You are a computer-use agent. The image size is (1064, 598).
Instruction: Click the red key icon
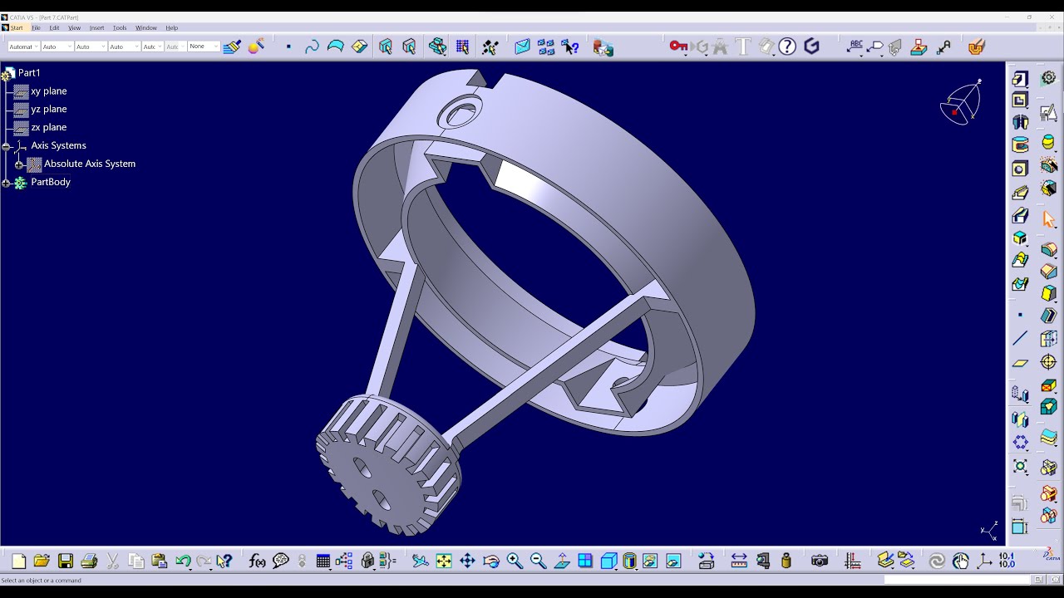[x=678, y=47]
